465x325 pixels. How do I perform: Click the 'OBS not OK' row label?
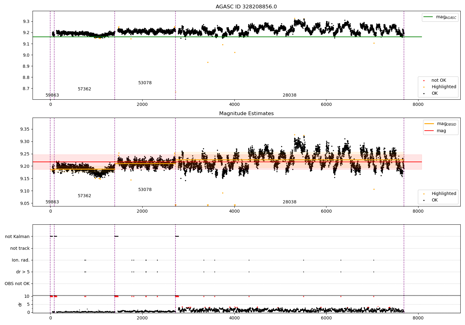tap(17, 284)
